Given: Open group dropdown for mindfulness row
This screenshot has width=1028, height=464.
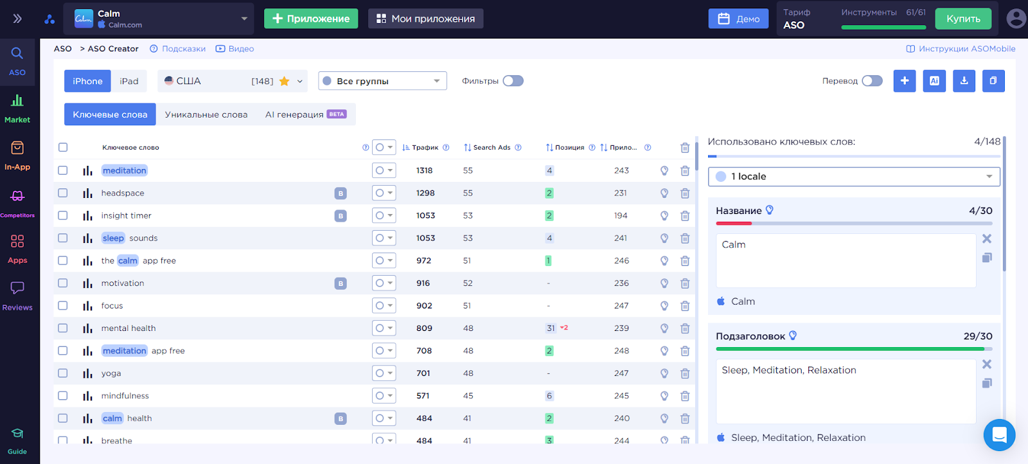Looking at the screenshot, I should pos(384,396).
